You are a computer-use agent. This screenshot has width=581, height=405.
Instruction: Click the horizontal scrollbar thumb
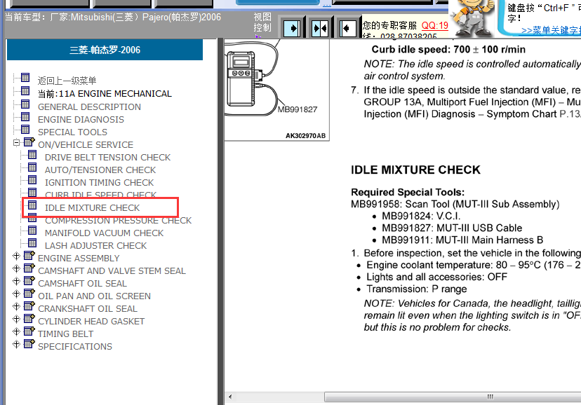pyautogui.click(x=453, y=397)
